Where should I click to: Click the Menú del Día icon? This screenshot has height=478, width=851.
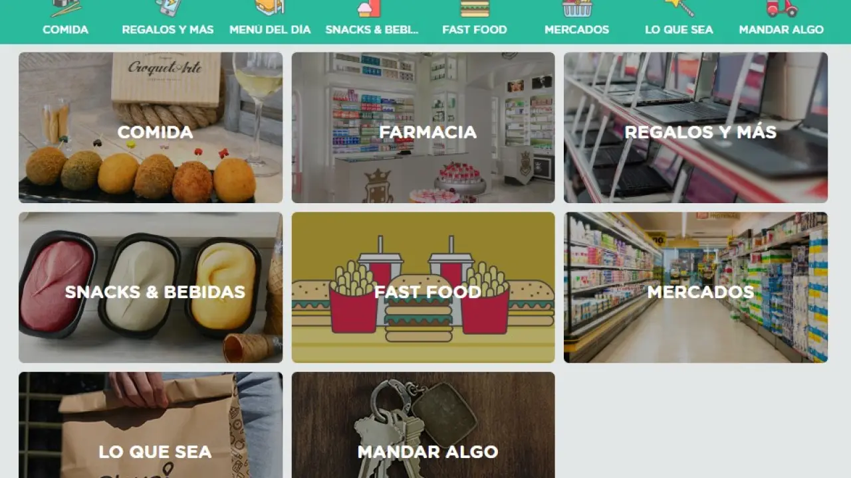pos(270,8)
